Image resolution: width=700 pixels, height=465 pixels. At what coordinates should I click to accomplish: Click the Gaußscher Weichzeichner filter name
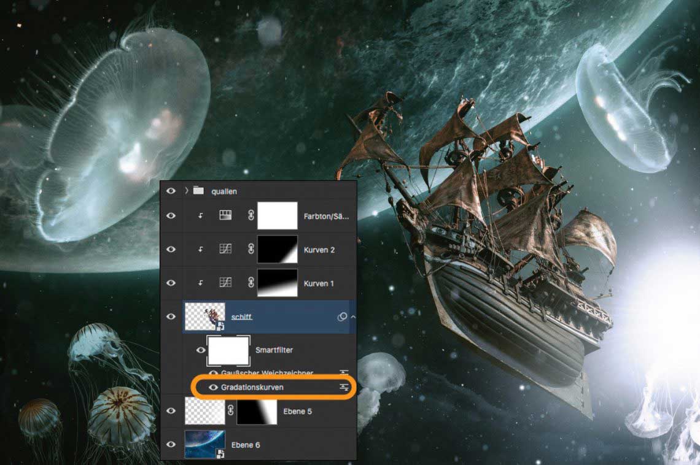(267, 372)
